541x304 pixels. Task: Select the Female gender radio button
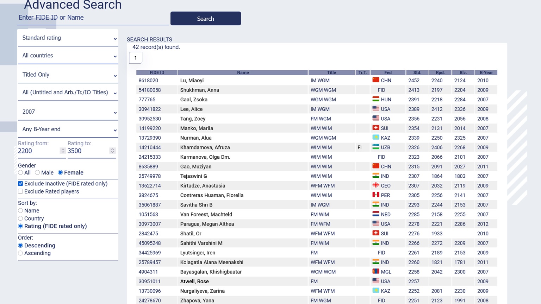tap(60, 172)
